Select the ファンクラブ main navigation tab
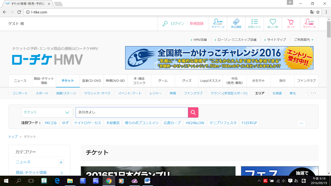331x186 pixels. click(x=306, y=80)
